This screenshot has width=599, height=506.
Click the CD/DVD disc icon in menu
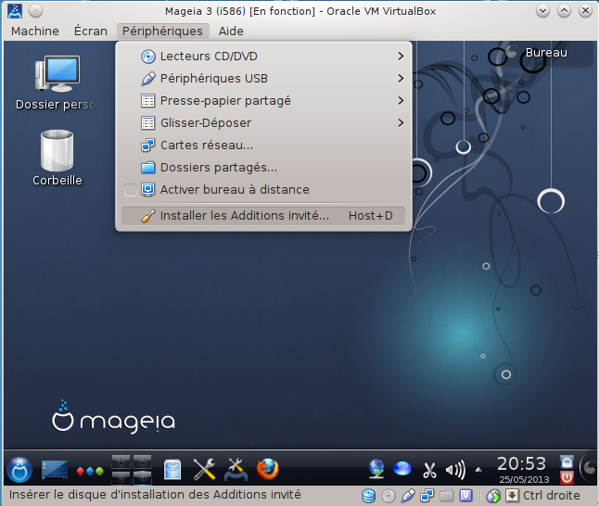[148, 57]
